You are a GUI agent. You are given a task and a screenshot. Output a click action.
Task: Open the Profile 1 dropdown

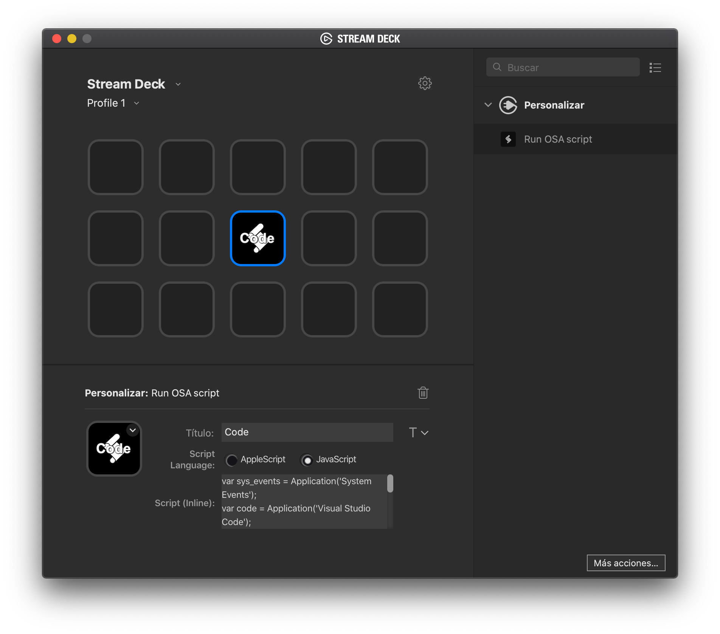137,103
